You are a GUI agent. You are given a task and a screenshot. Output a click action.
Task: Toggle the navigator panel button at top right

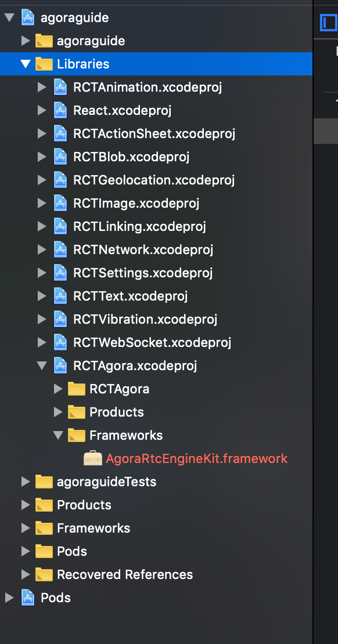coord(328,23)
